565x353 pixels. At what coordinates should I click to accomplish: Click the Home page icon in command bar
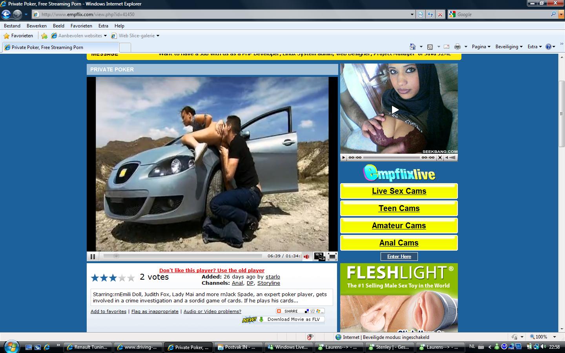click(x=412, y=47)
